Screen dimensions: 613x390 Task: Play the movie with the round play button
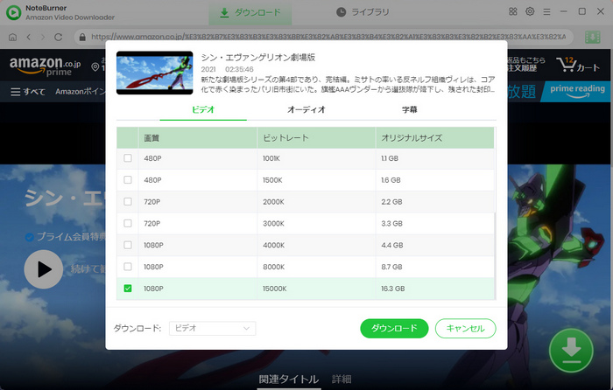44,269
